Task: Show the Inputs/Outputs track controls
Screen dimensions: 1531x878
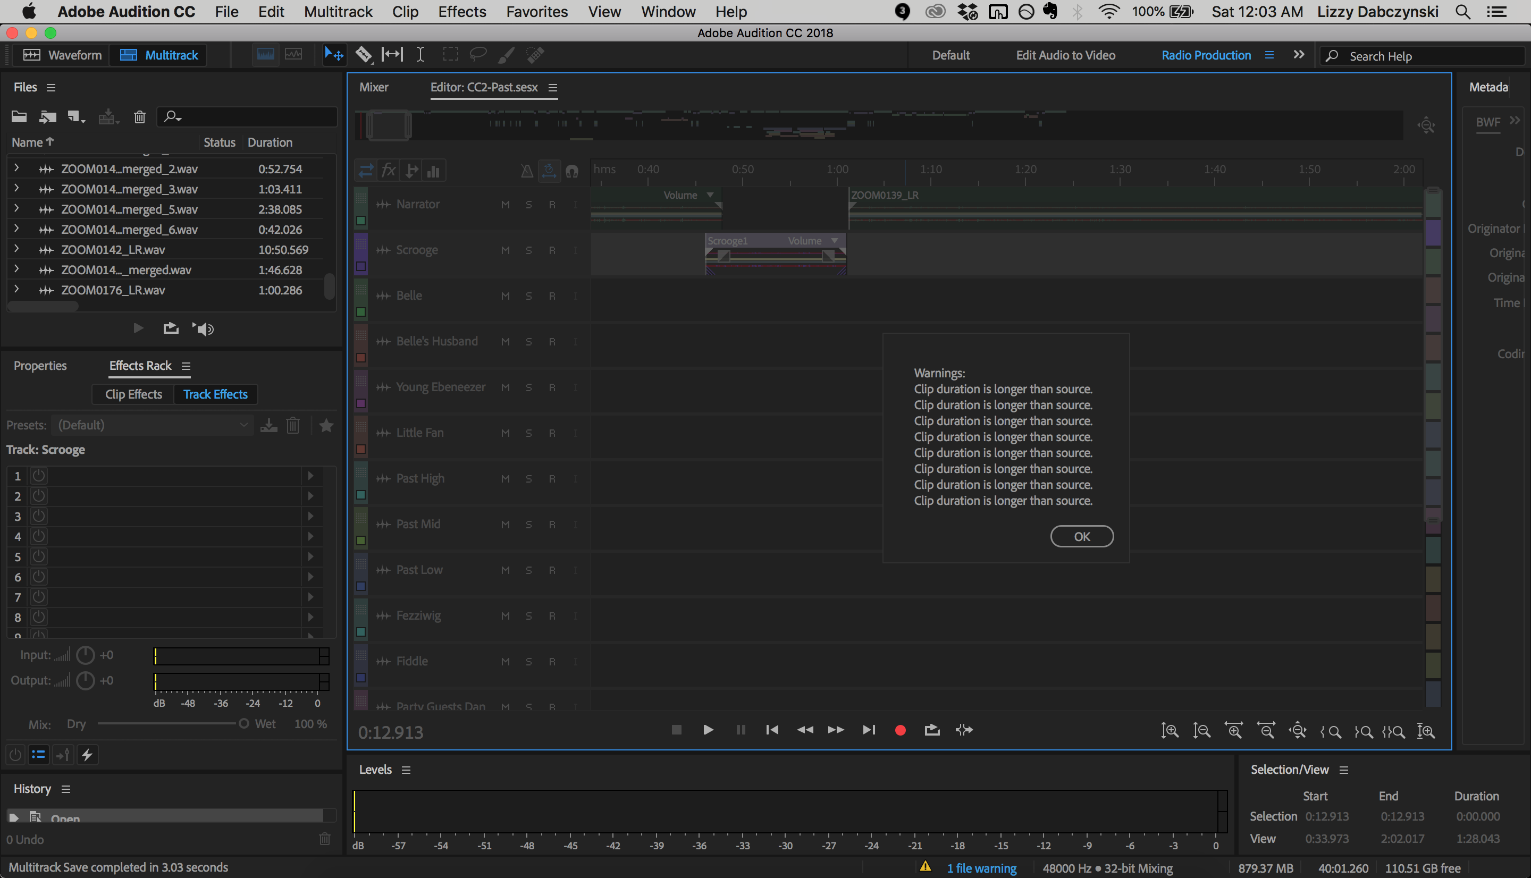Action: click(x=365, y=171)
